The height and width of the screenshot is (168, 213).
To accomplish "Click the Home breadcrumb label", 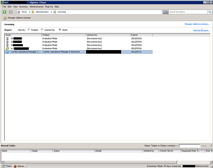I will 24,12.
